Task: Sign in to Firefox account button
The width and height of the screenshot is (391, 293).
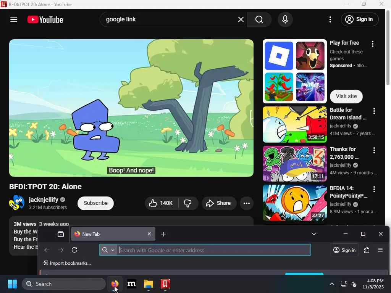Action: [x=344, y=250]
